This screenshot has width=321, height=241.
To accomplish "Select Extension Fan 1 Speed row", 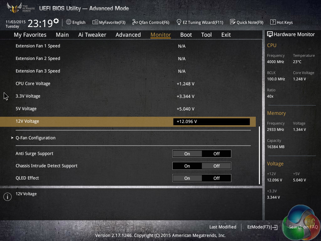I will [128, 46].
